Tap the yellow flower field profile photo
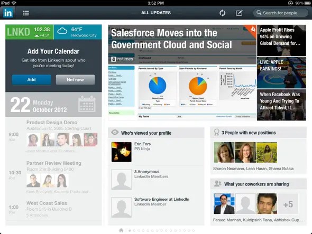 [267, 152]
